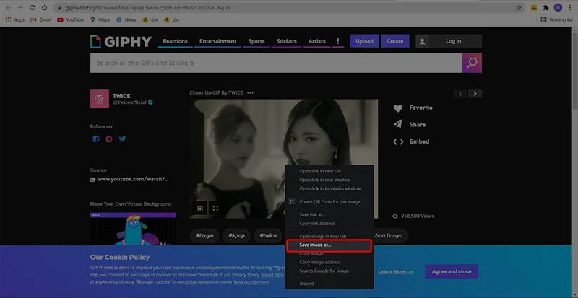Click Log in button

tap(449, 41)
